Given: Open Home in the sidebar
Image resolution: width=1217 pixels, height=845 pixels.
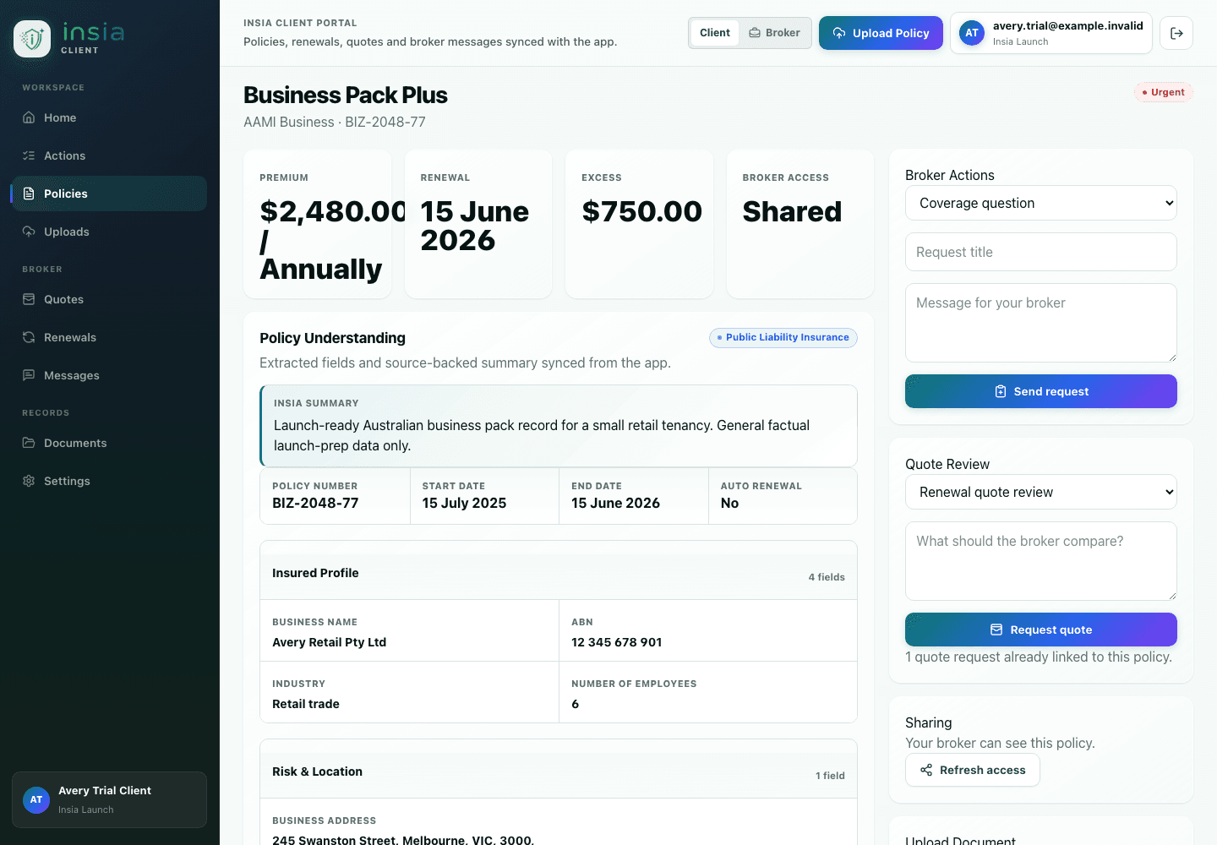Looking at the screenshot, I should (108, 117).
